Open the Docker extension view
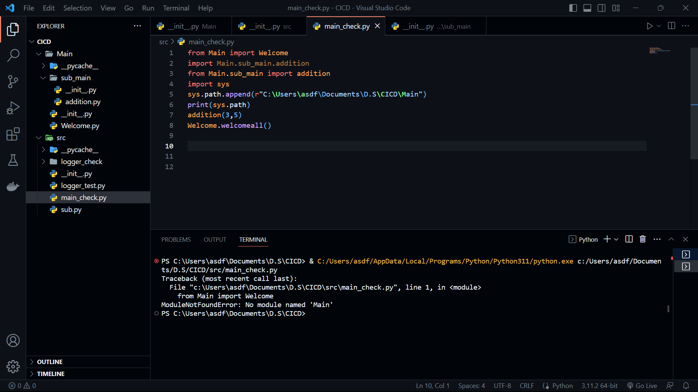698x392 pixels. (x=13, y=187)
